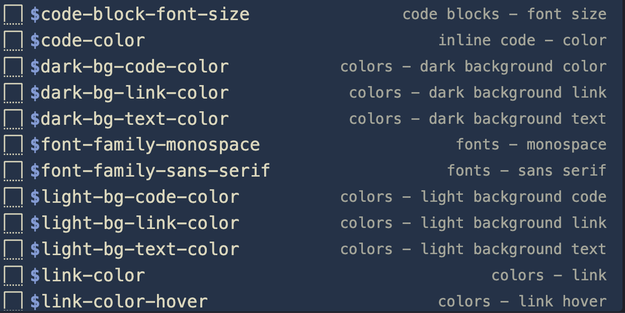Select the $link-color variable name
This screenshot has height=313, width=625.
tap(88, 276)
